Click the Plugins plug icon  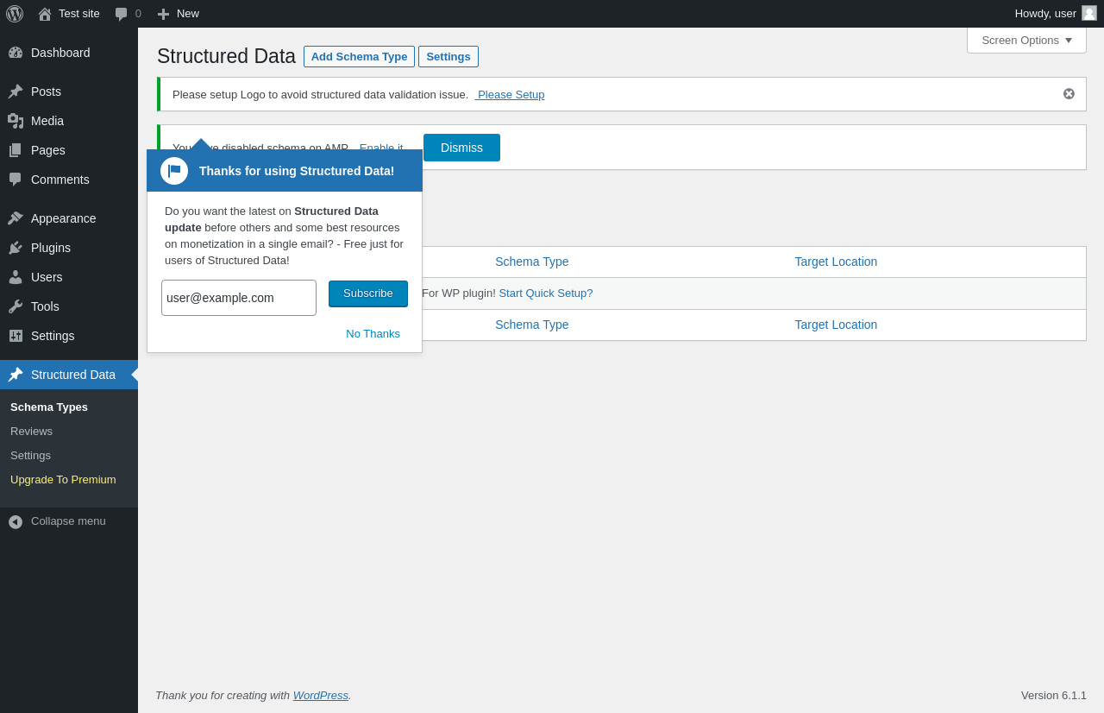pos(16,248)
